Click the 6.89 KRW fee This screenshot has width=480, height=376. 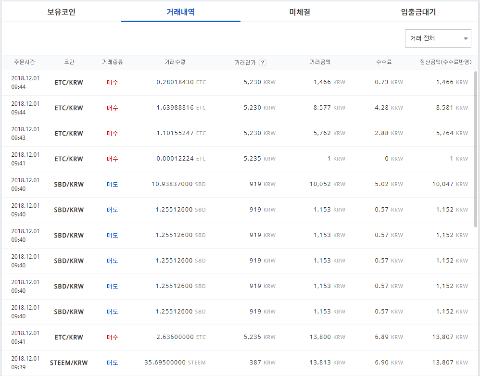click(x=389, y=337)
